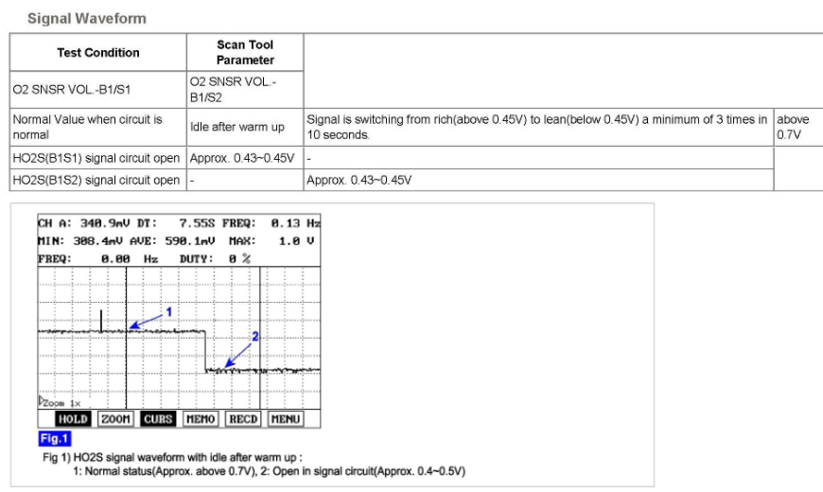Image resolution: width=823 pixels, height=492 pixels.
Task: Click 'HO2S(B1S1) signal circuit open' row label
Action: (98, 158)
